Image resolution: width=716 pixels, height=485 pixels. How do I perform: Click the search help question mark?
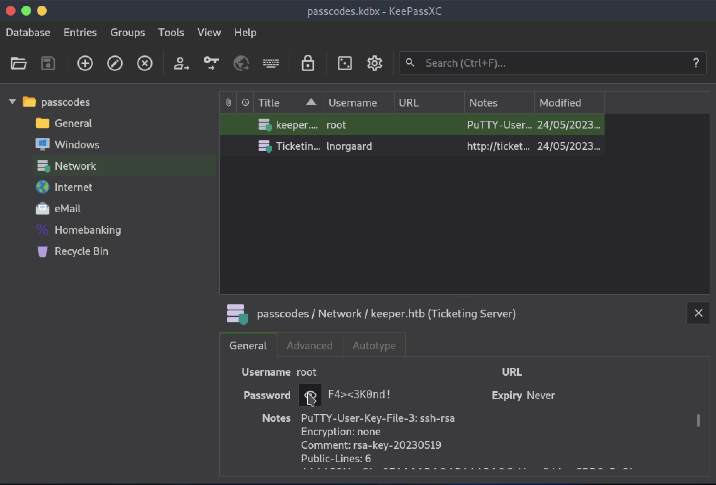click(x=696, y=63)
